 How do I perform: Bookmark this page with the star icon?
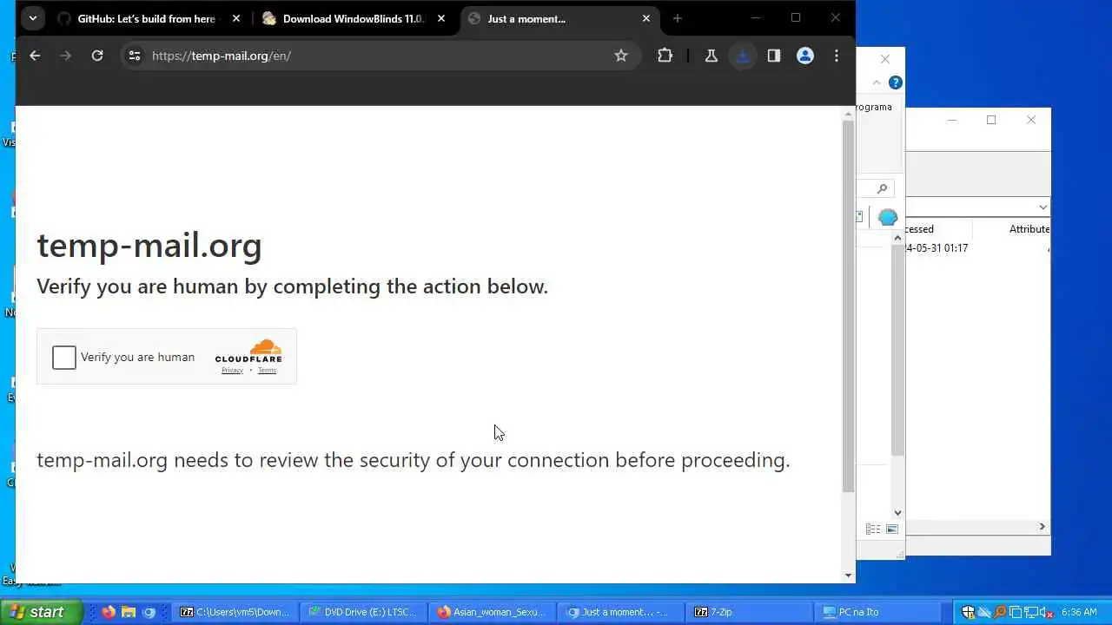(x=620, y=56)
